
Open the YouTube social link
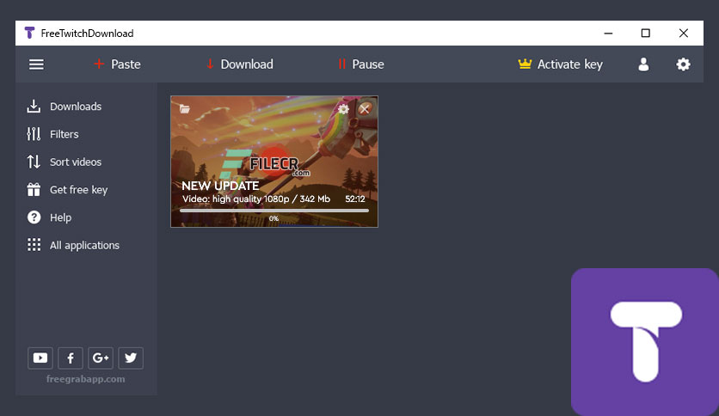[40, 358]
